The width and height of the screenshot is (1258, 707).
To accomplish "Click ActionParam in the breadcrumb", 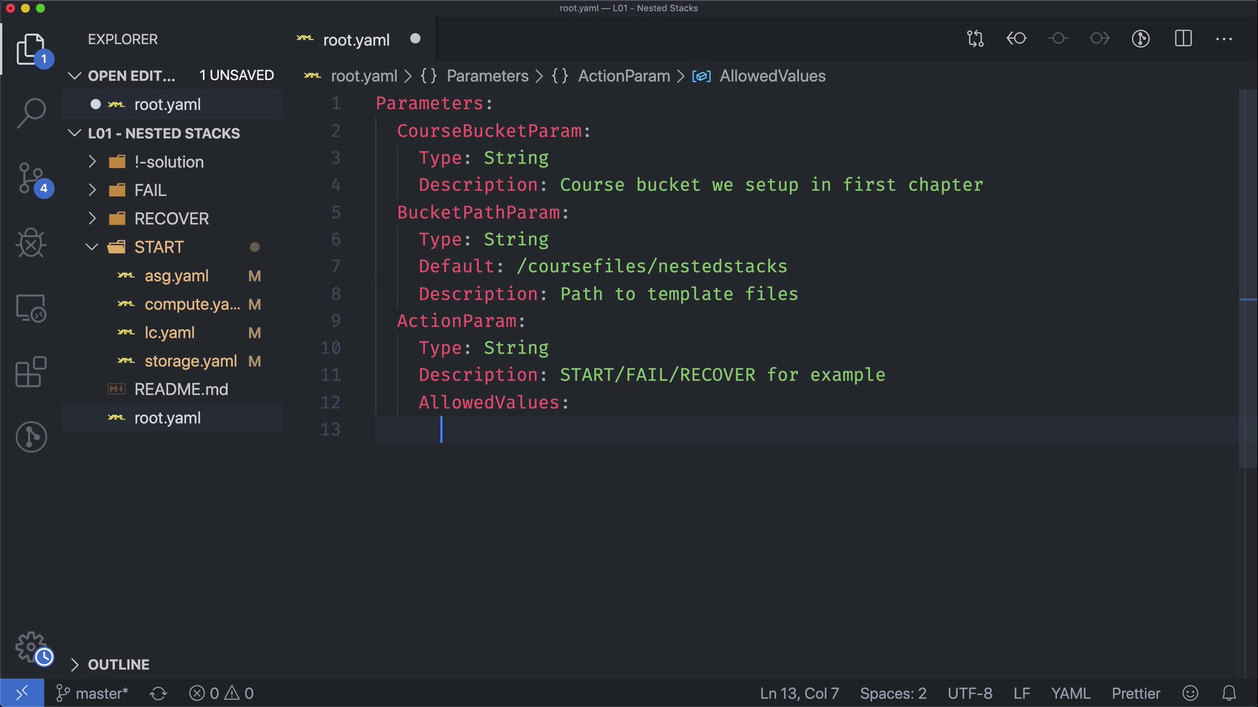I will tap(624, 76).
